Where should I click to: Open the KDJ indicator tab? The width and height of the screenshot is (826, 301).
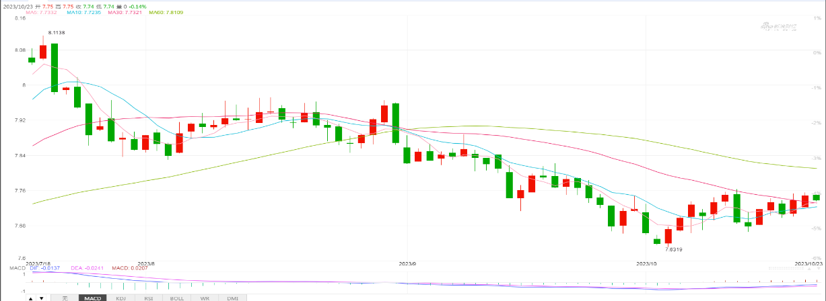point(121,298)
